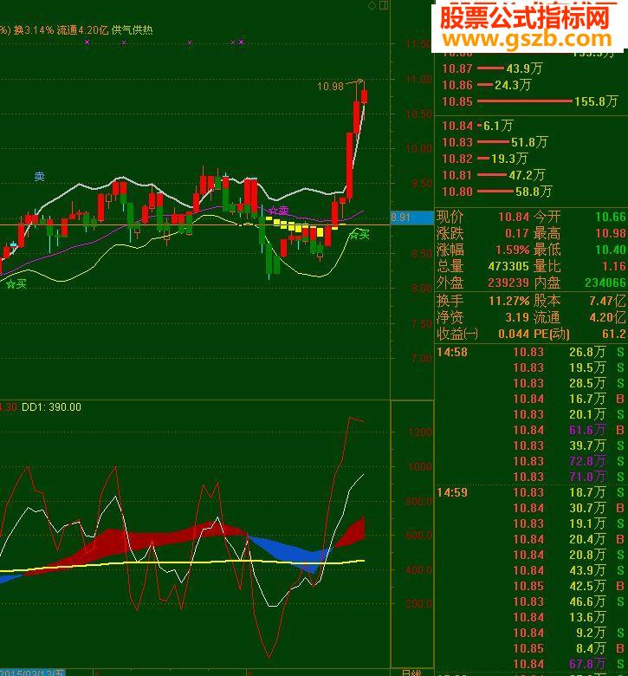
Task: Select the blue 8.91 price marker
Action: [411, 218]
